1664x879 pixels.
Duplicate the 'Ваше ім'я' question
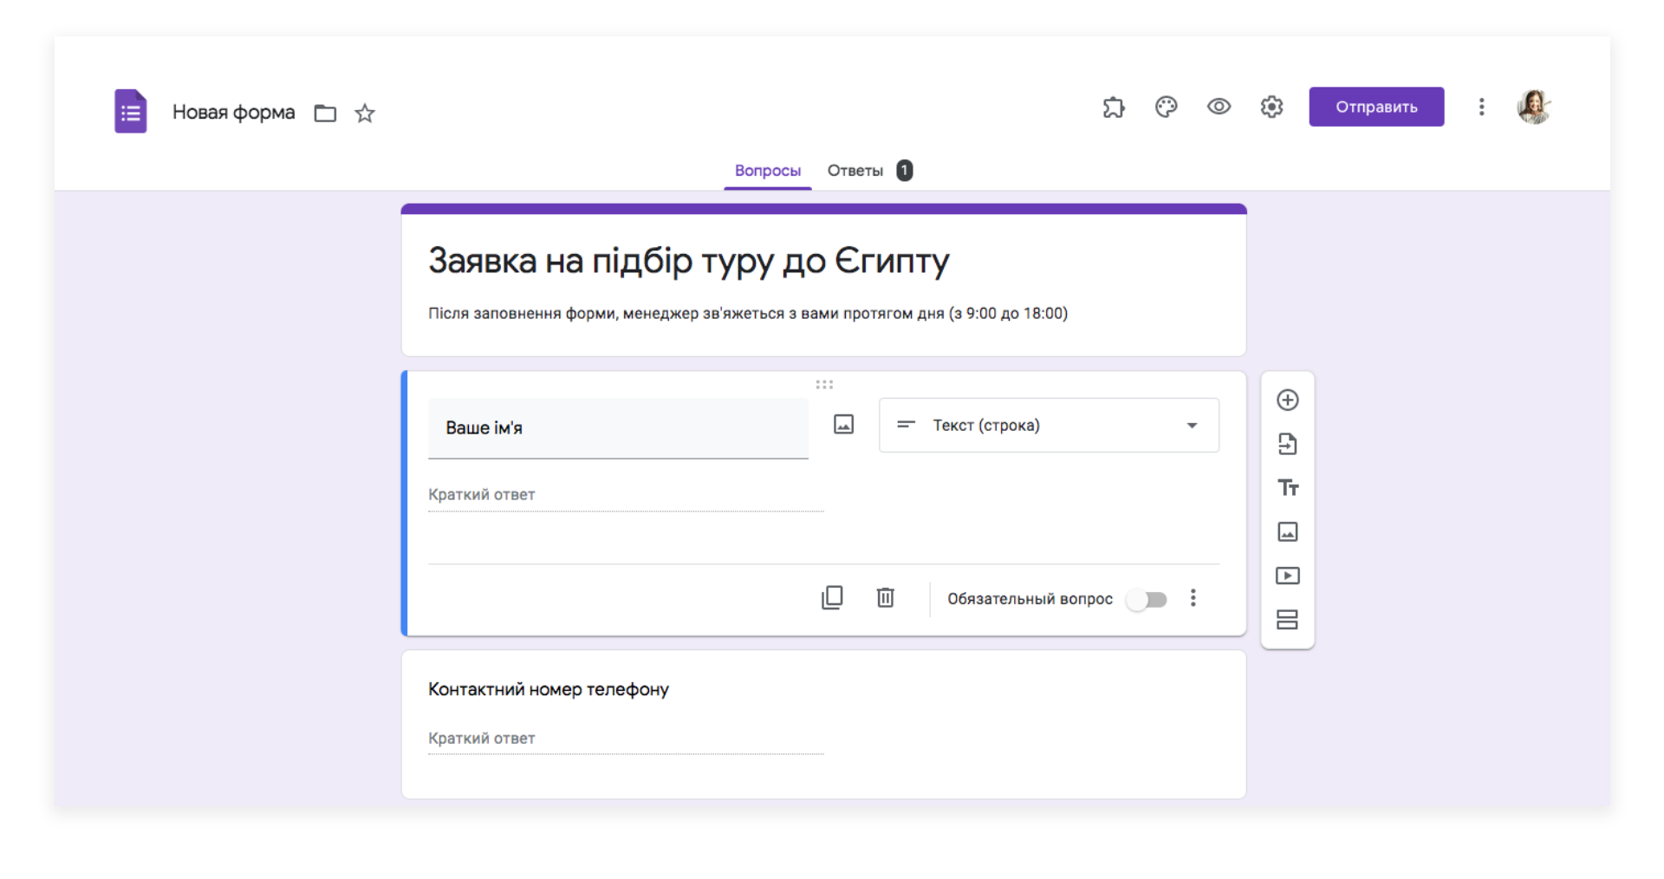pos(832,597)
